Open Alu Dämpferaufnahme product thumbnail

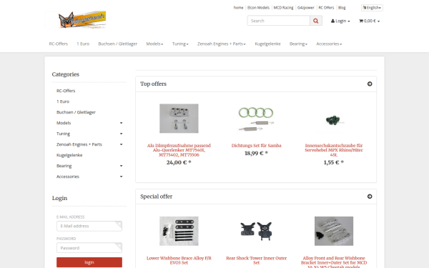tap(179, 119)
